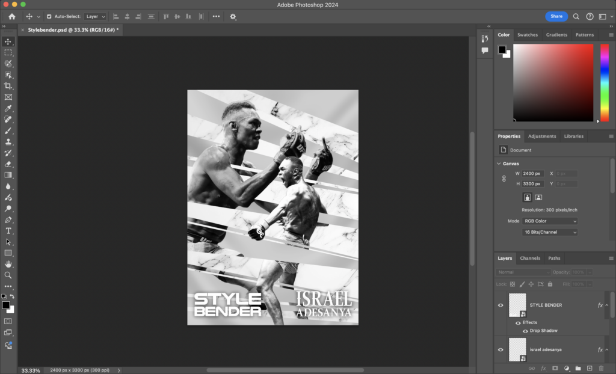This screenshot has width=616, height=374.
Task: Switch to the Gradients tab
Action: (x=556, y=35)
